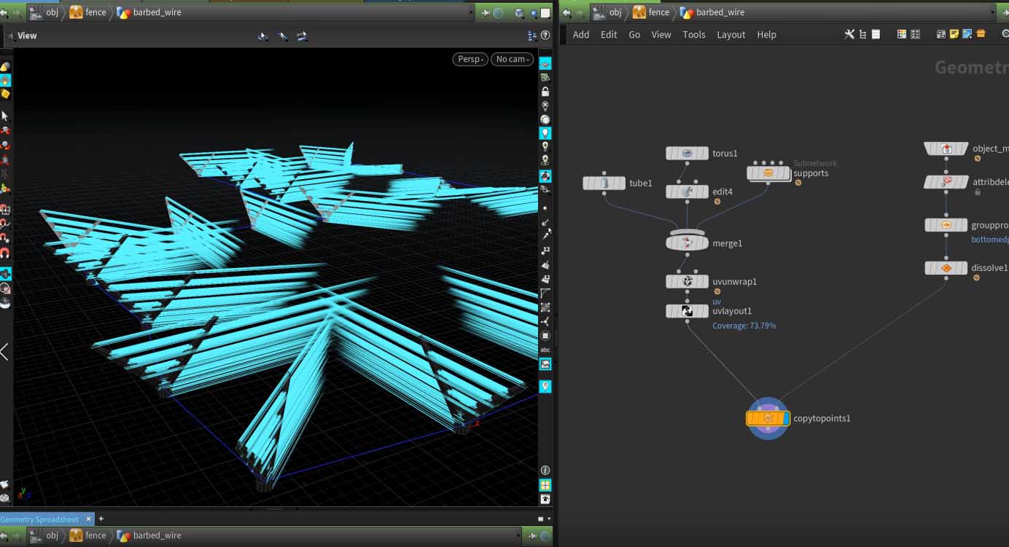
Task: Open the No cam camera dropdown
Action: pyautogui.click(x=512, y=59)
